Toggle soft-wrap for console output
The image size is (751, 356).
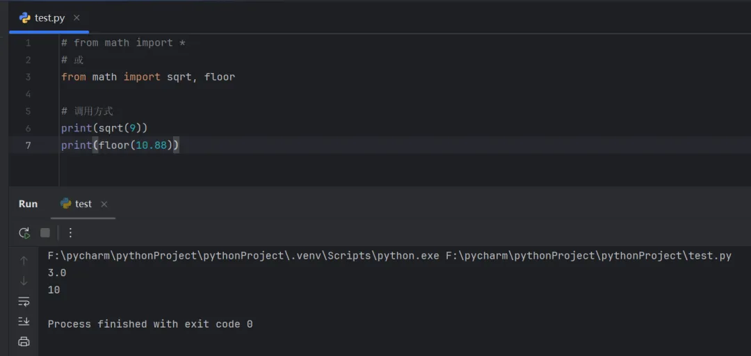24,301
